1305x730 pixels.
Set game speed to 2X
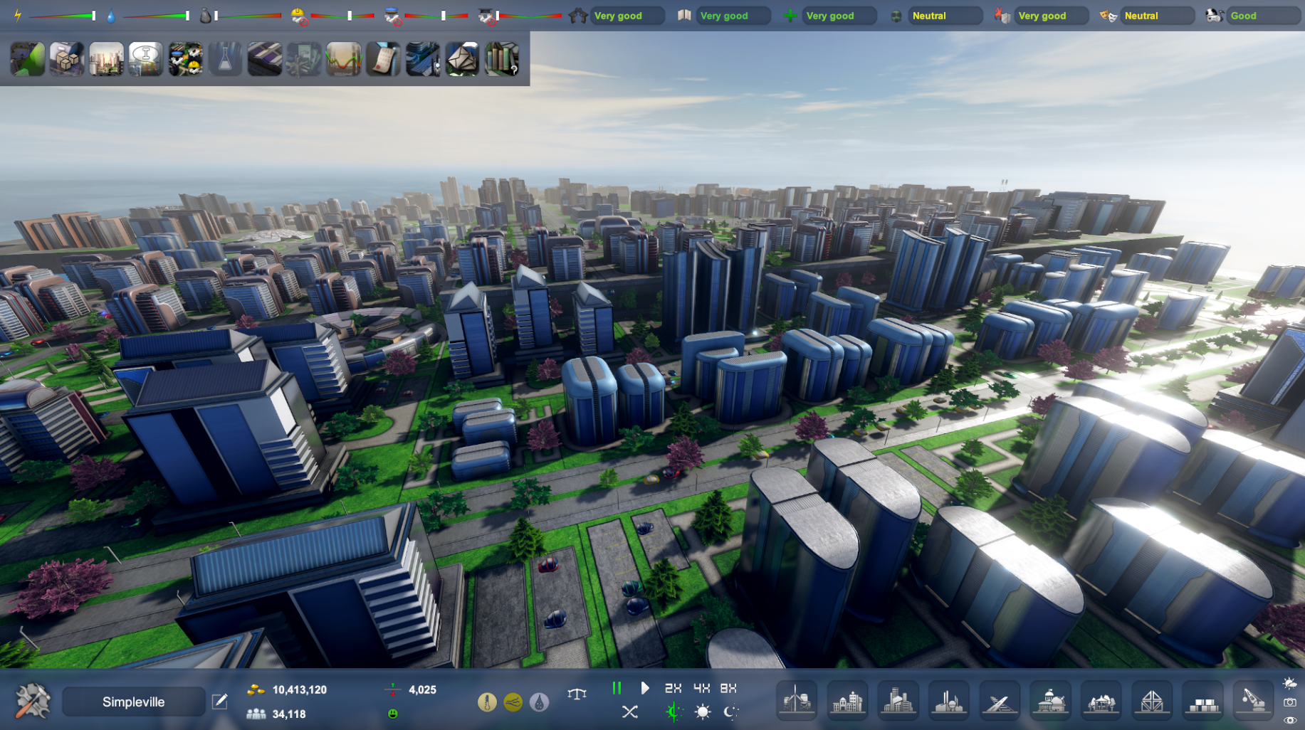pos(673,688)
